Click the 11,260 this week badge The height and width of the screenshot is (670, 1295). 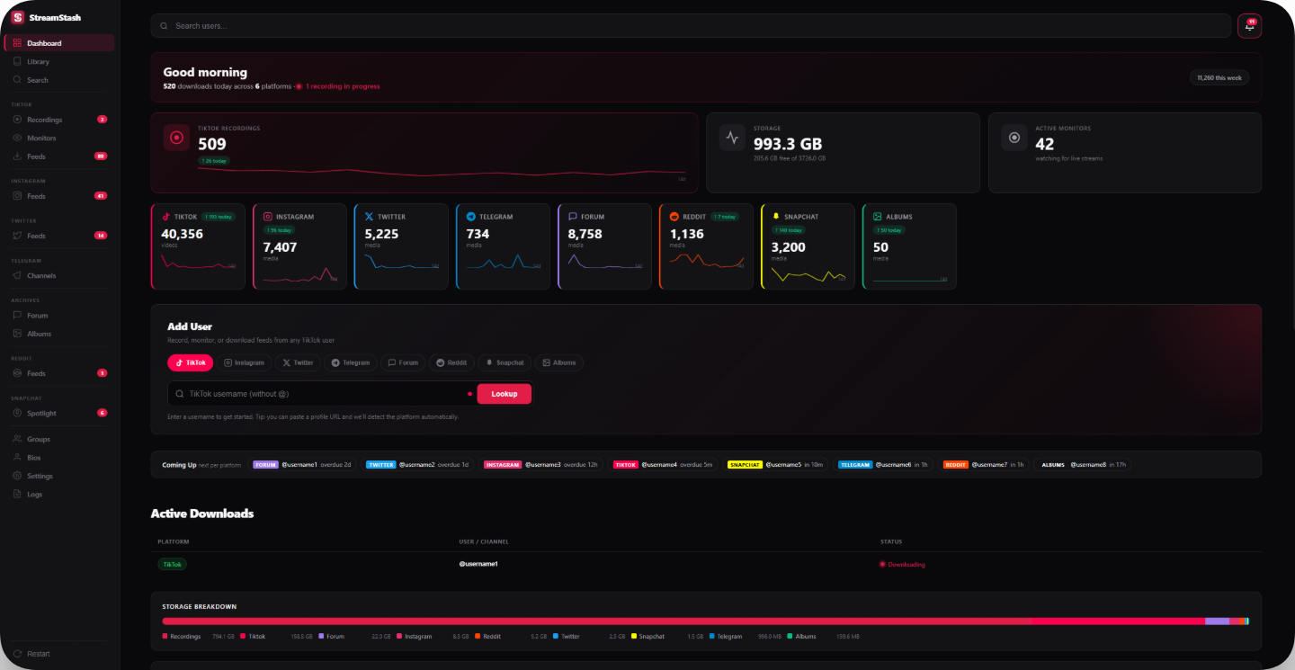(x=1219, y=78)
